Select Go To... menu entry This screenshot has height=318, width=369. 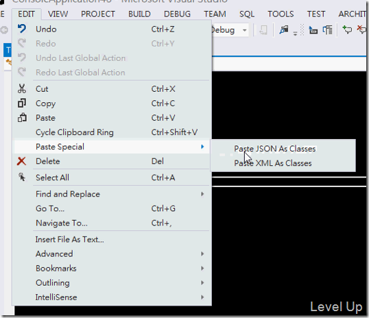tap(50, 208)
